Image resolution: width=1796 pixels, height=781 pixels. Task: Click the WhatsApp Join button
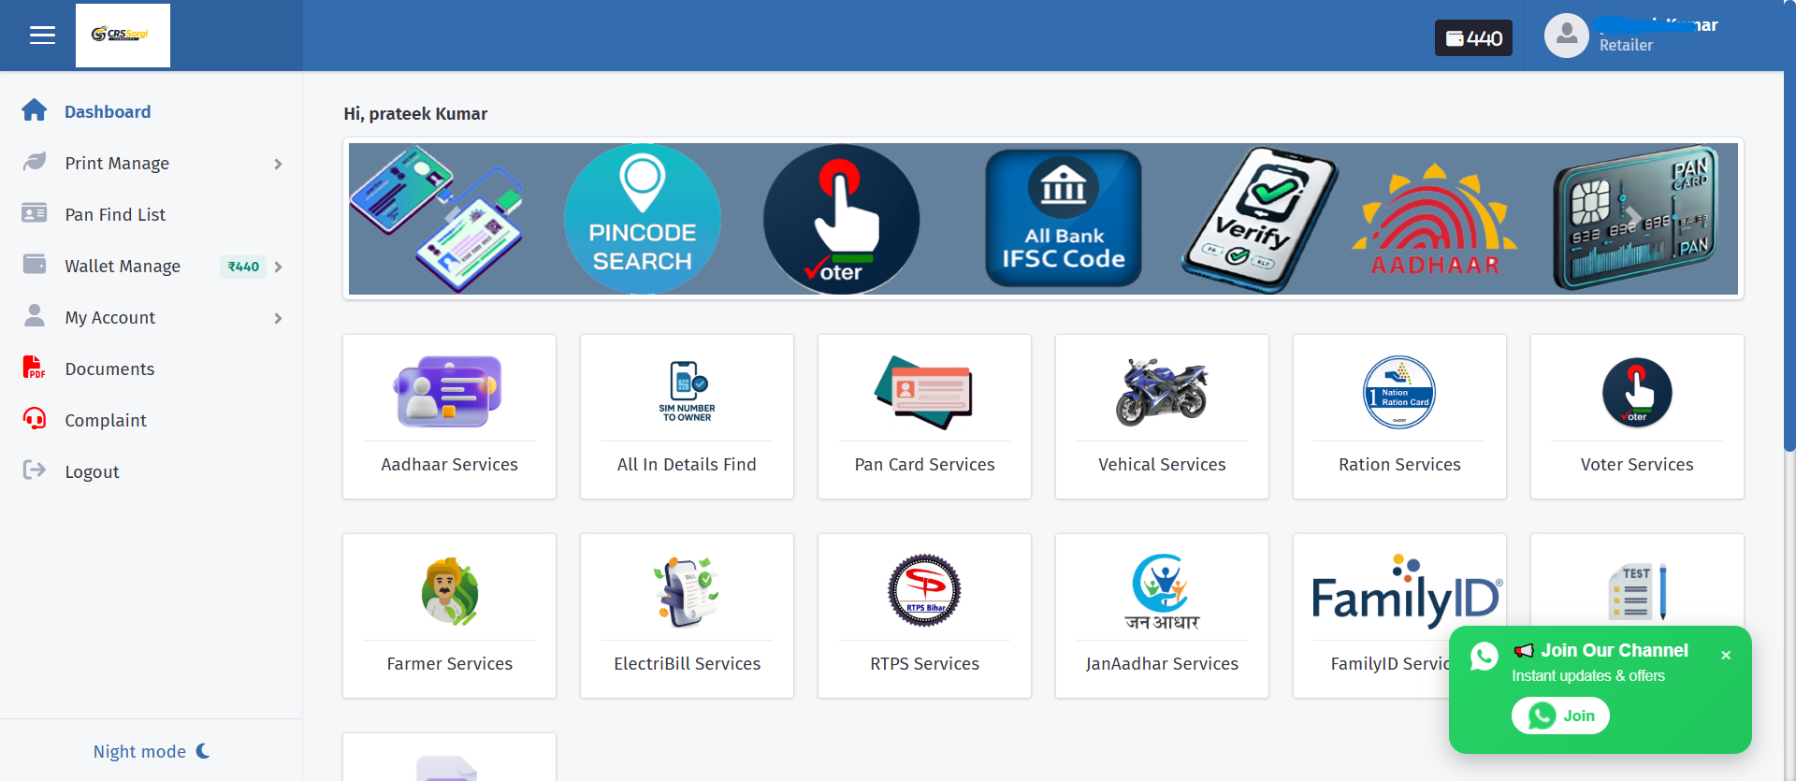pyautogui.click(x=1560, y=716)
